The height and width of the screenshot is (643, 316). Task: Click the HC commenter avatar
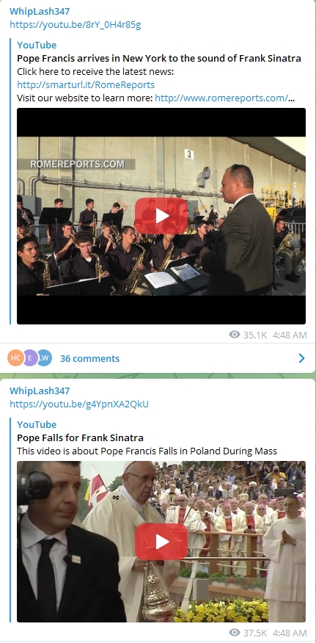point(15,358)
